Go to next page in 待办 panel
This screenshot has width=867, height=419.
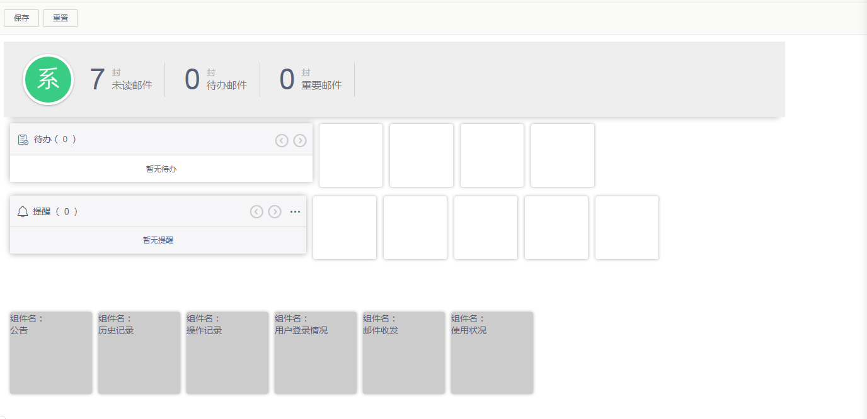point(300,141)
